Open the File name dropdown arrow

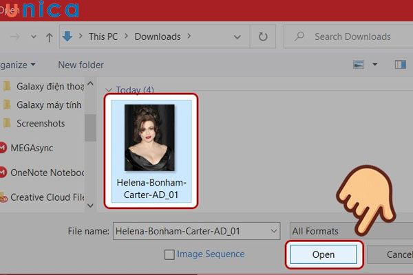click(x=274, y=231)
